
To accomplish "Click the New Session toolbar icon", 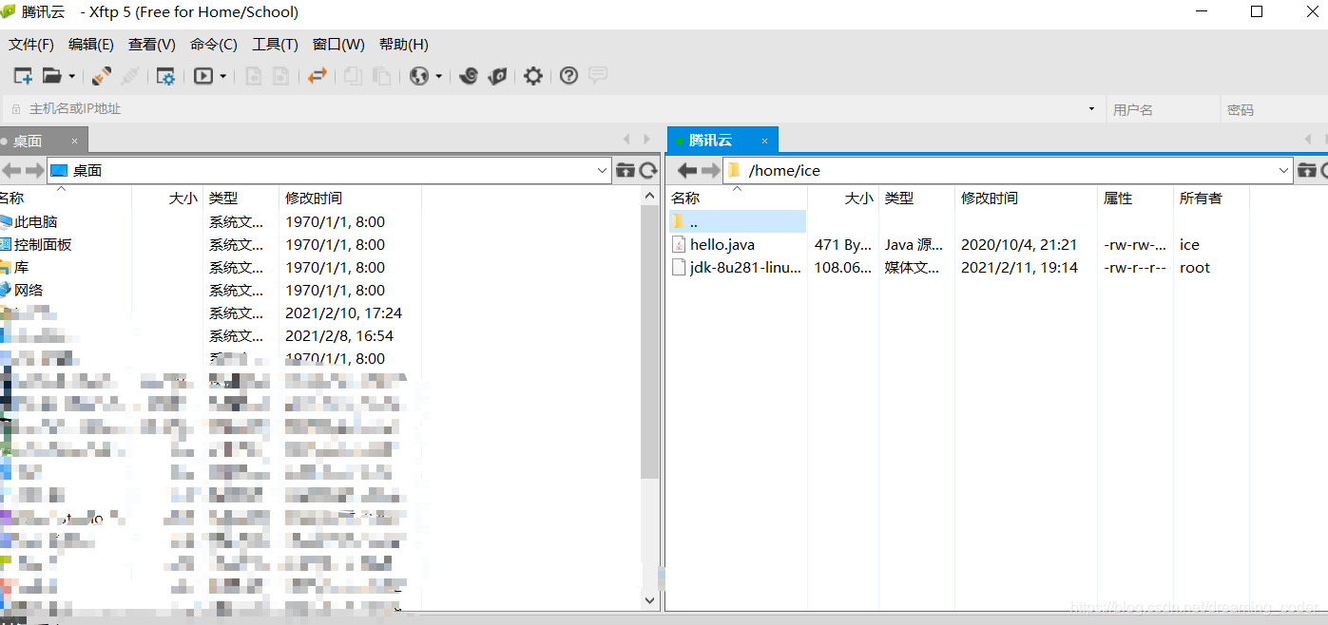I will (x=23, y=76).
